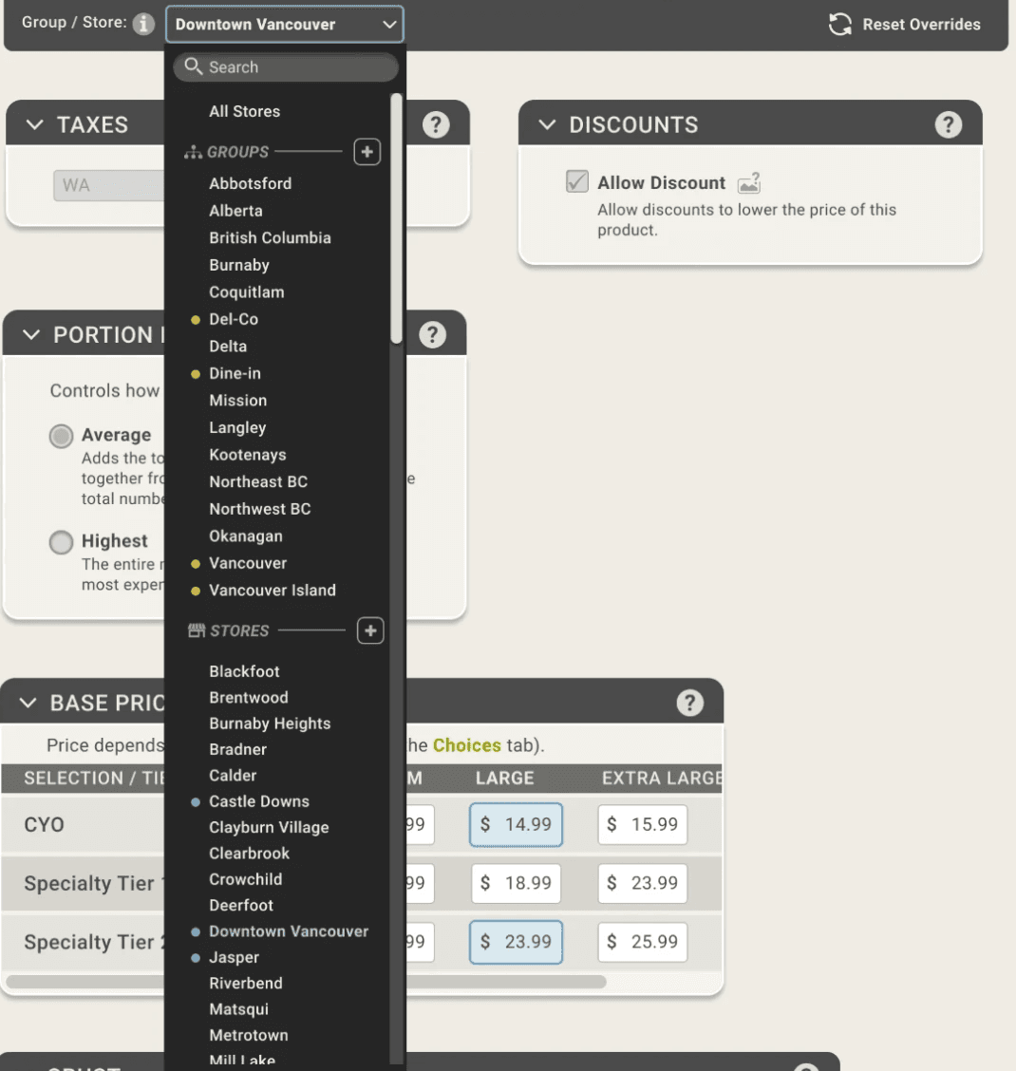The height and width of the screenshot is (1071, 1016).
Task: Open the Jasper store
Action: click(x=235, y=958)
